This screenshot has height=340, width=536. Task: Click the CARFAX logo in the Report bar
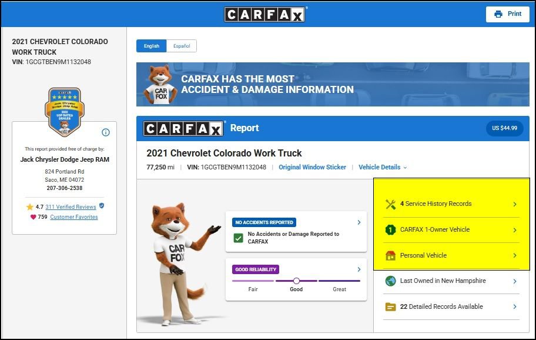coord(183,129)
